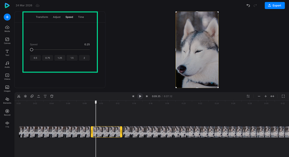The width and height of the screenshot is (289, 157).
Task: Click the current time 0:09.35 display
Action: (x=156, y=96)
